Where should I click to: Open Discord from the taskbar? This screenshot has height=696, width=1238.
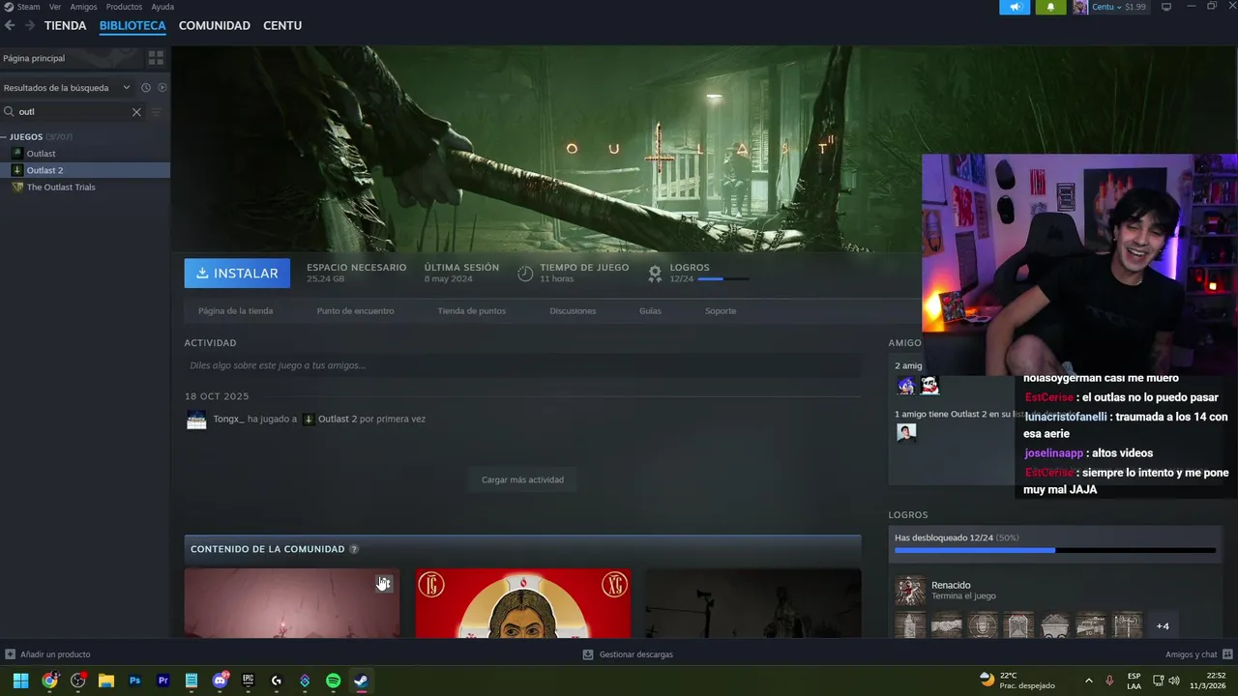point(220,681)
